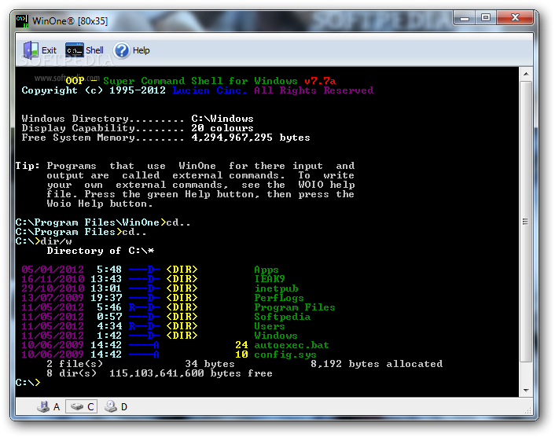Click the Exit label in toolbar
This screenshot has width=555, height=437.
click(49, 50)
